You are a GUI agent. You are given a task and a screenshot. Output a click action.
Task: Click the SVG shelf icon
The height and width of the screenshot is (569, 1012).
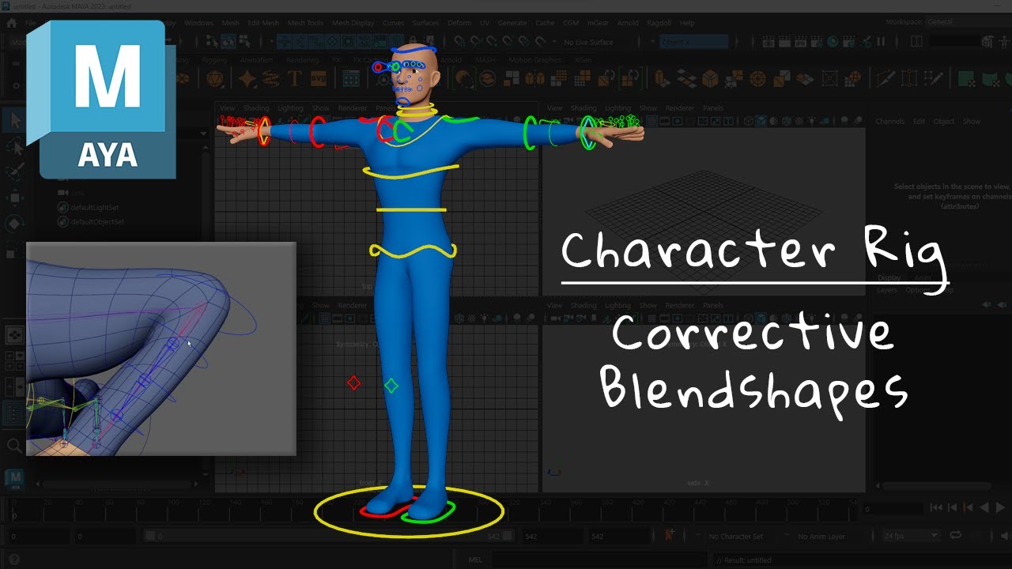click(x=319, y=79)
